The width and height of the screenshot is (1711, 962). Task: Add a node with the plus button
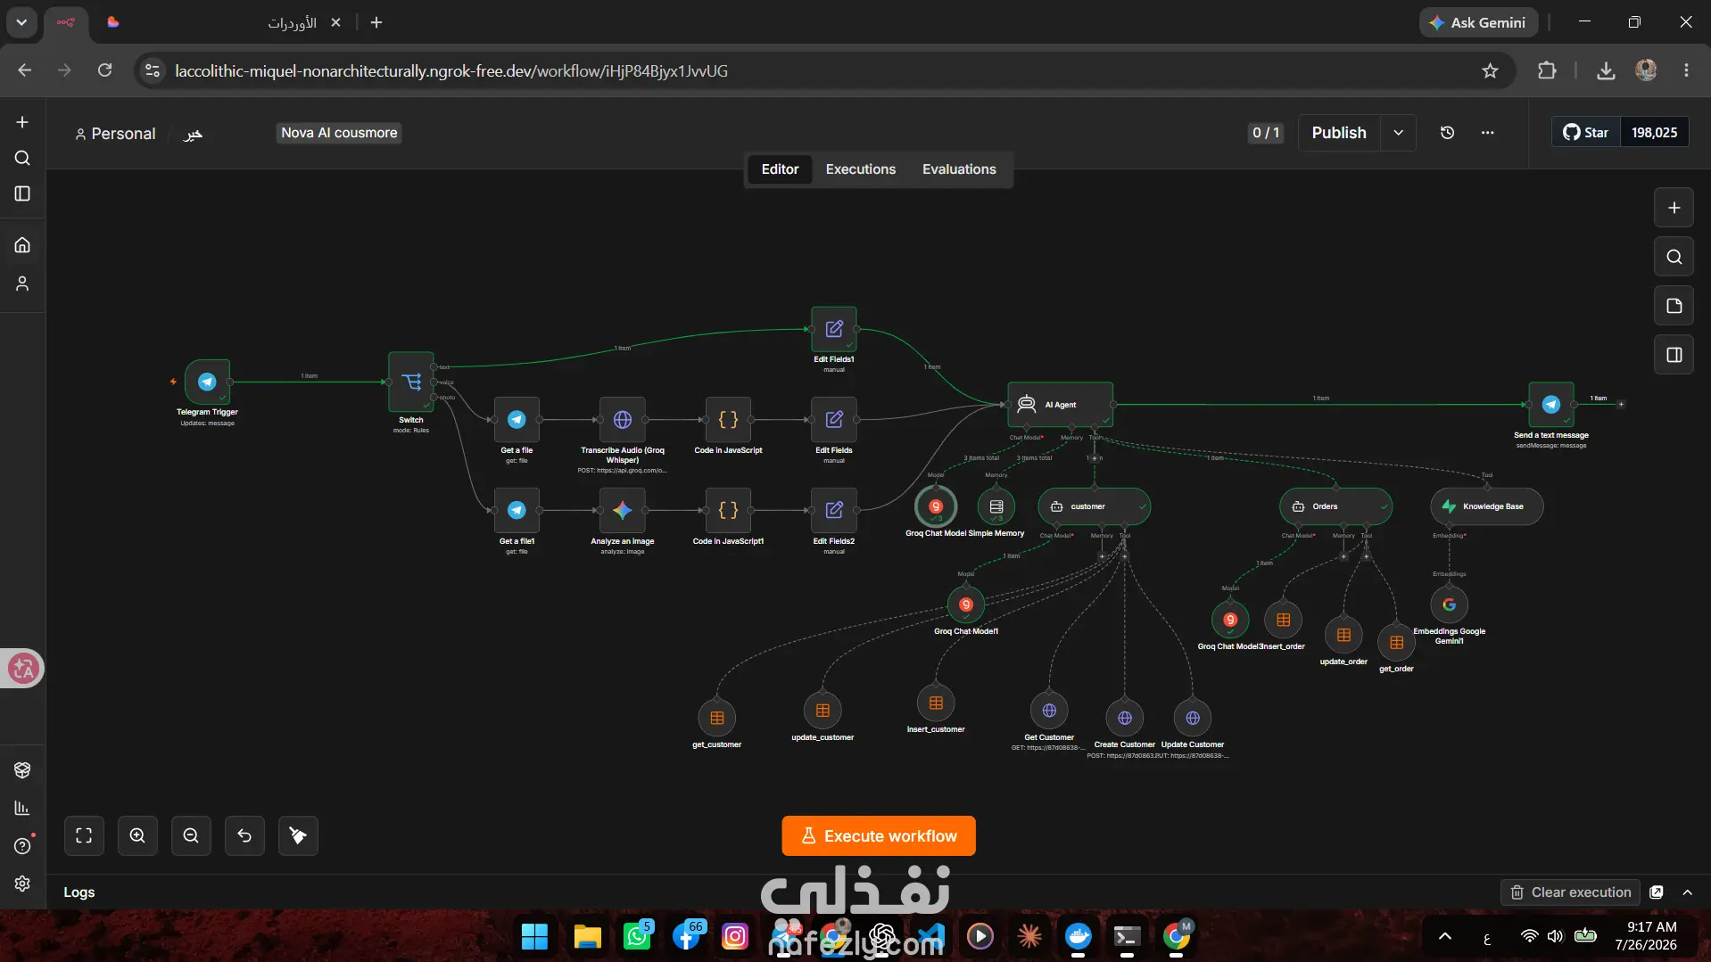pyautogui.click(x=1674, y=208)
